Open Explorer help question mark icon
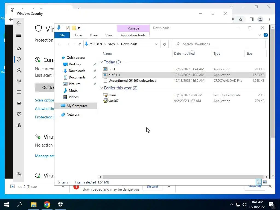Viewport: 280px width, 210px height. pos(266,35)
